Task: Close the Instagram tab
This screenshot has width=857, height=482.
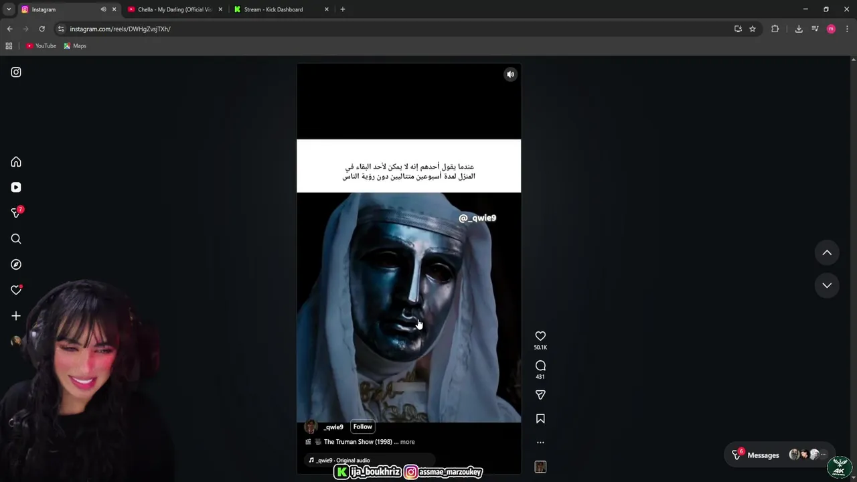Action: (x=114, y=9)
